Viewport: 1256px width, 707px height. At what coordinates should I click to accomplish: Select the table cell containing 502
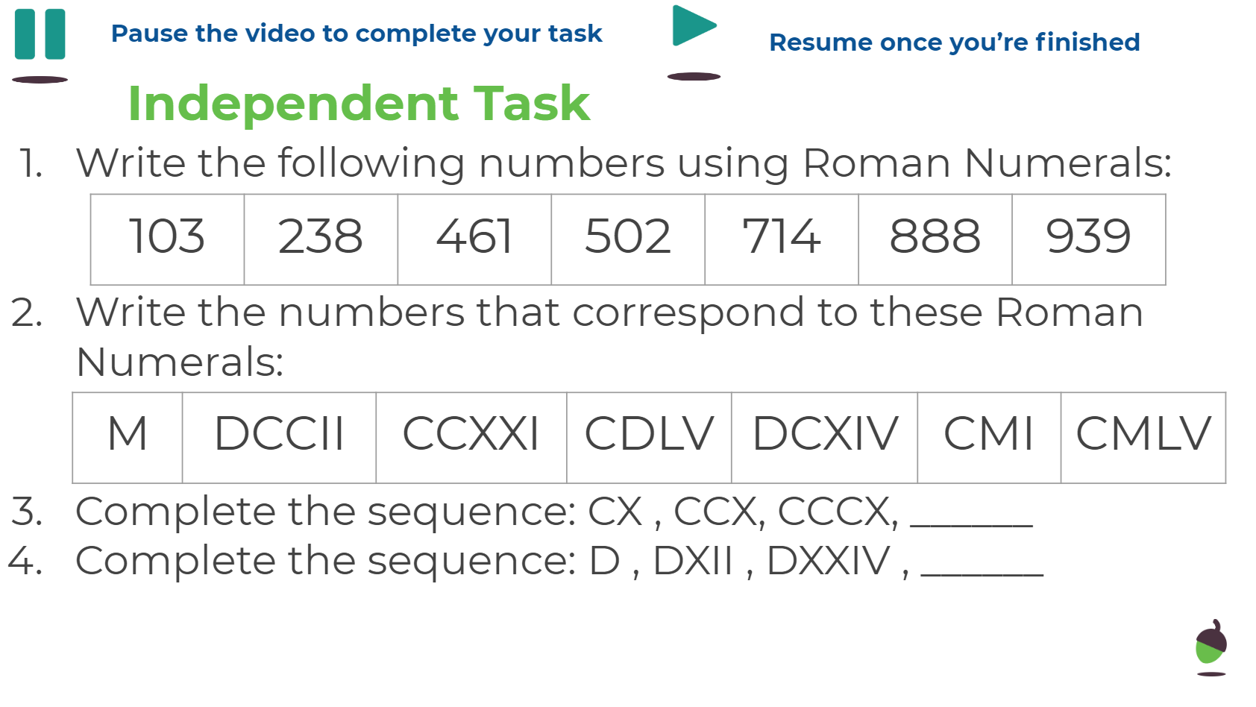point(629,239)
